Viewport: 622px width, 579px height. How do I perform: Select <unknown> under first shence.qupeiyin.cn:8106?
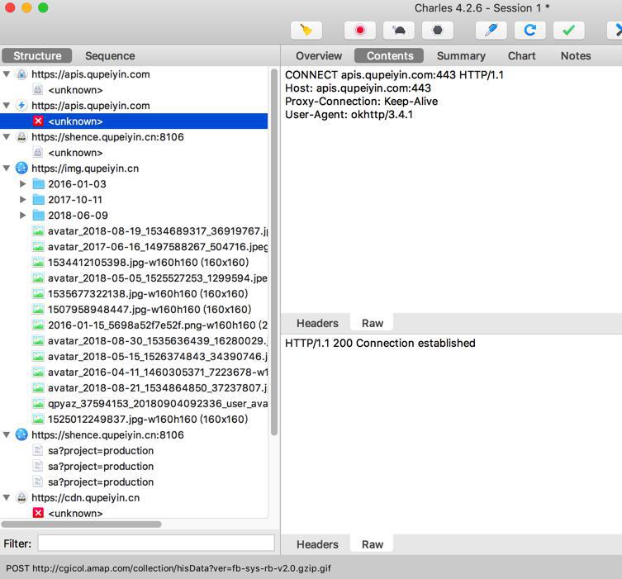tap(75, 153)
